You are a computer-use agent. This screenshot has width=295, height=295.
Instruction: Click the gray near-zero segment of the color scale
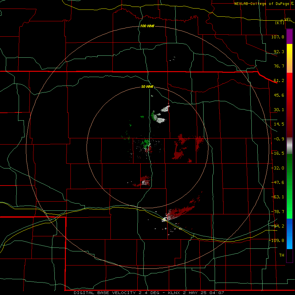coord(289,146)
